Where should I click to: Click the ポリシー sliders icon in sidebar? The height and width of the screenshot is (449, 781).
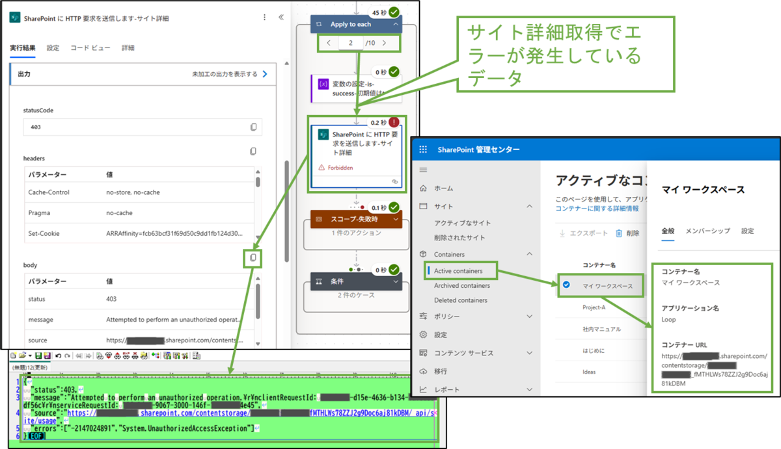tap(424, 316)
